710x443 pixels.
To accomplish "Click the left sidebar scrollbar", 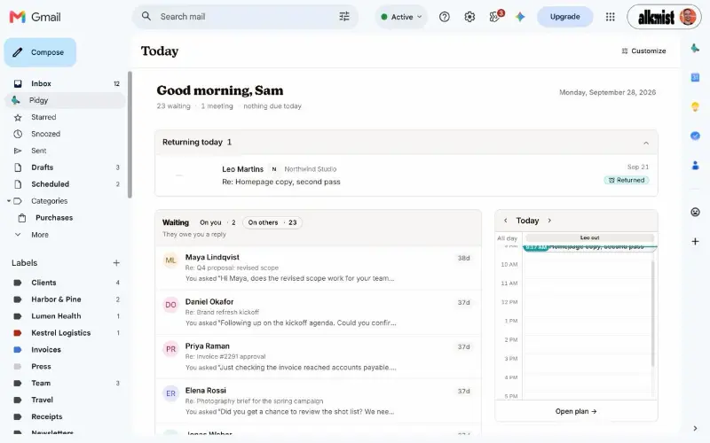I will click(130, 135).
